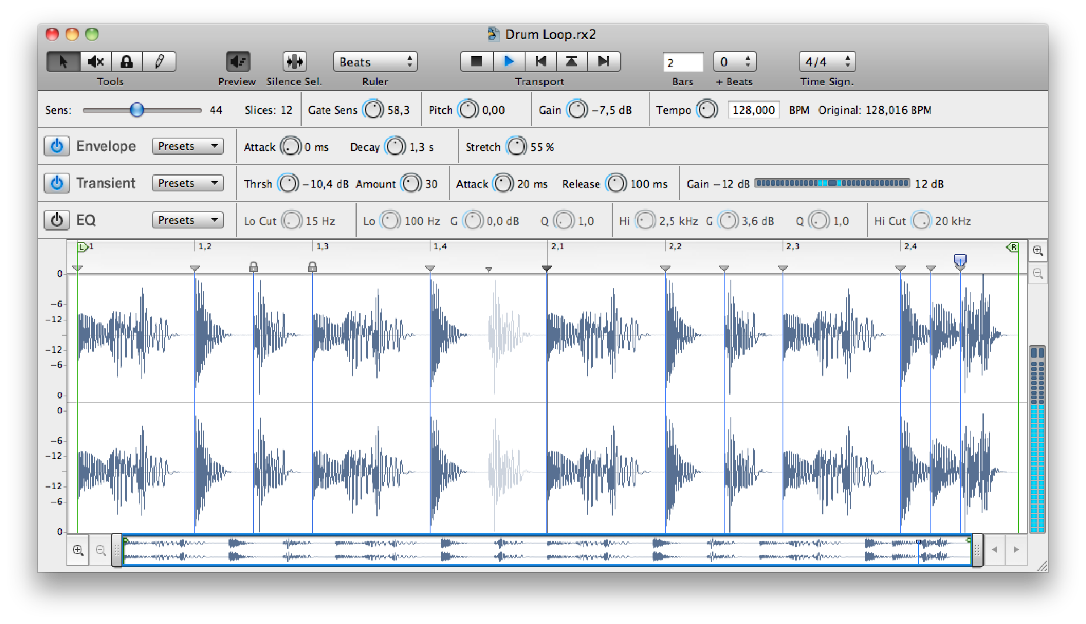Turn on the EQ section
The height and width of the screenshot is (624, 1086).
[56, 220]
